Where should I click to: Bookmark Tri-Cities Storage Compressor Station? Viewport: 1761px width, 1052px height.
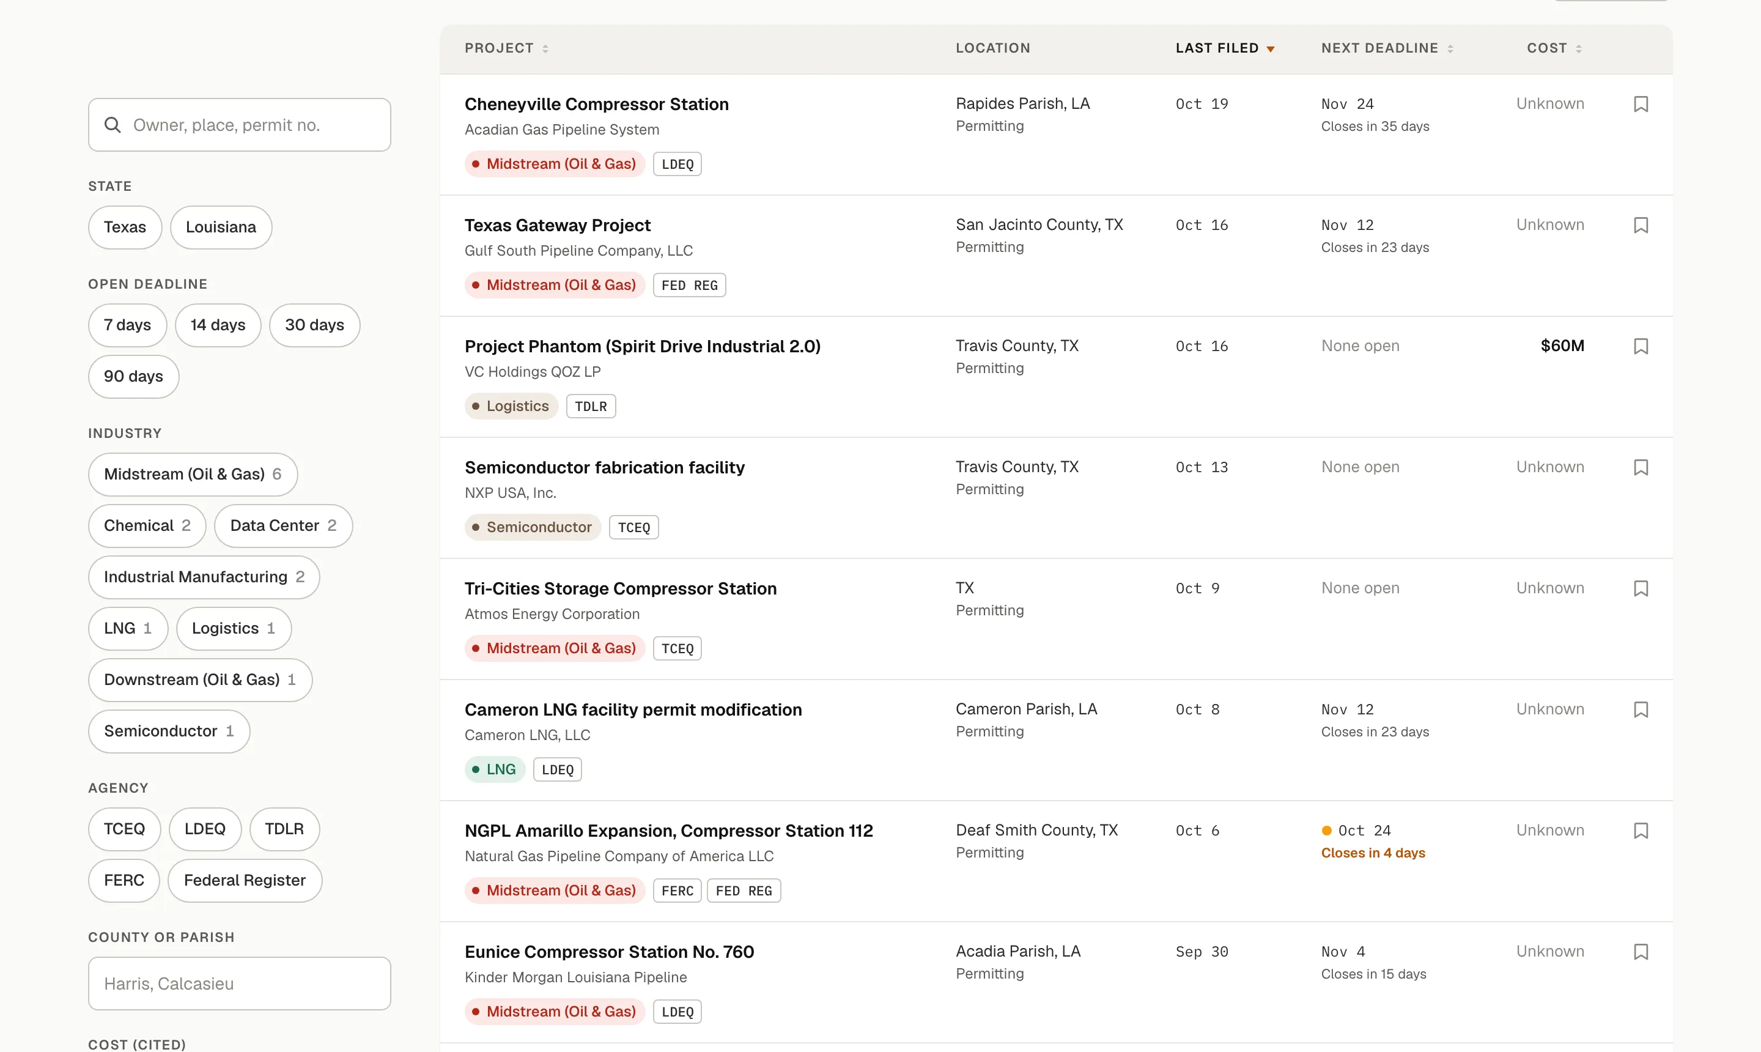[x=1641, y=589]
